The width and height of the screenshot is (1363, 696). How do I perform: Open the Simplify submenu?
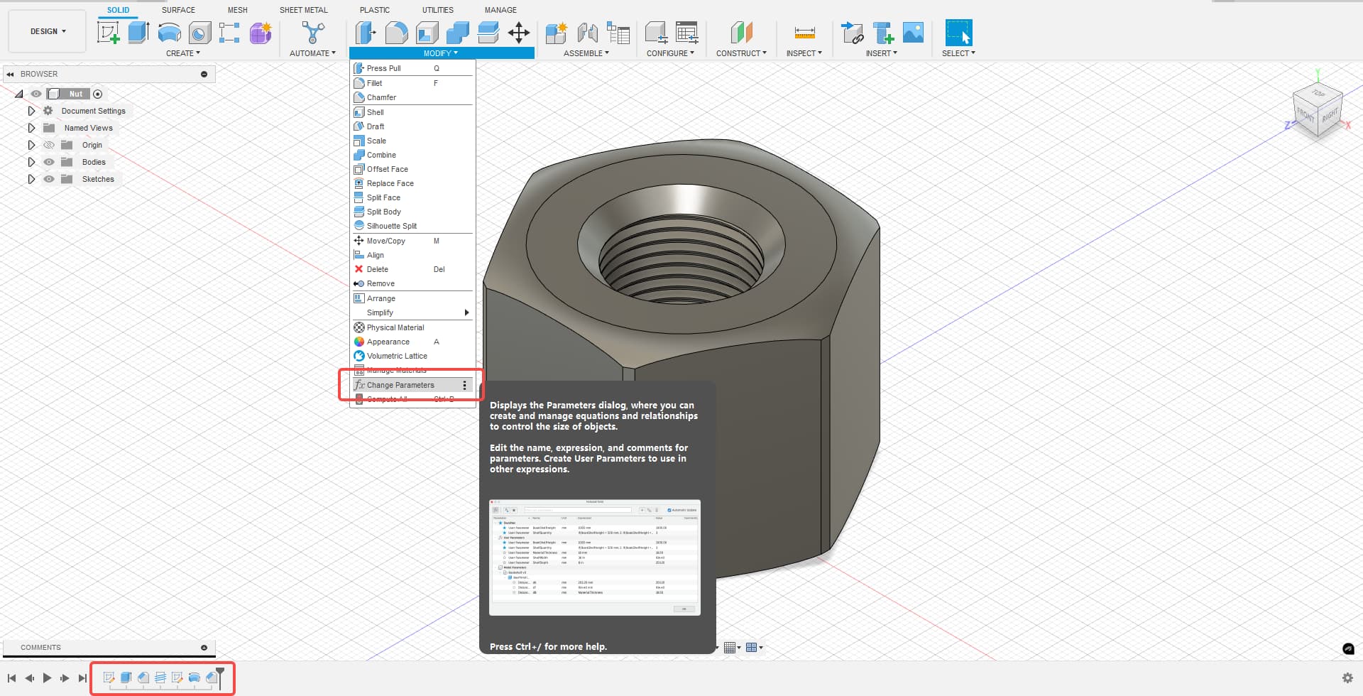(x=412, y=312)
